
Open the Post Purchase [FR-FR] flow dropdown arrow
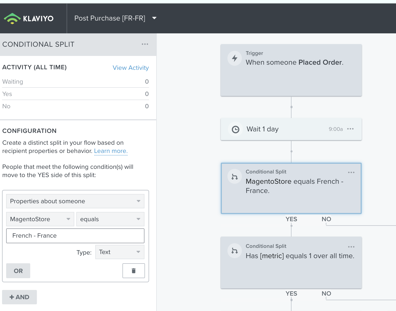(154, 18)
